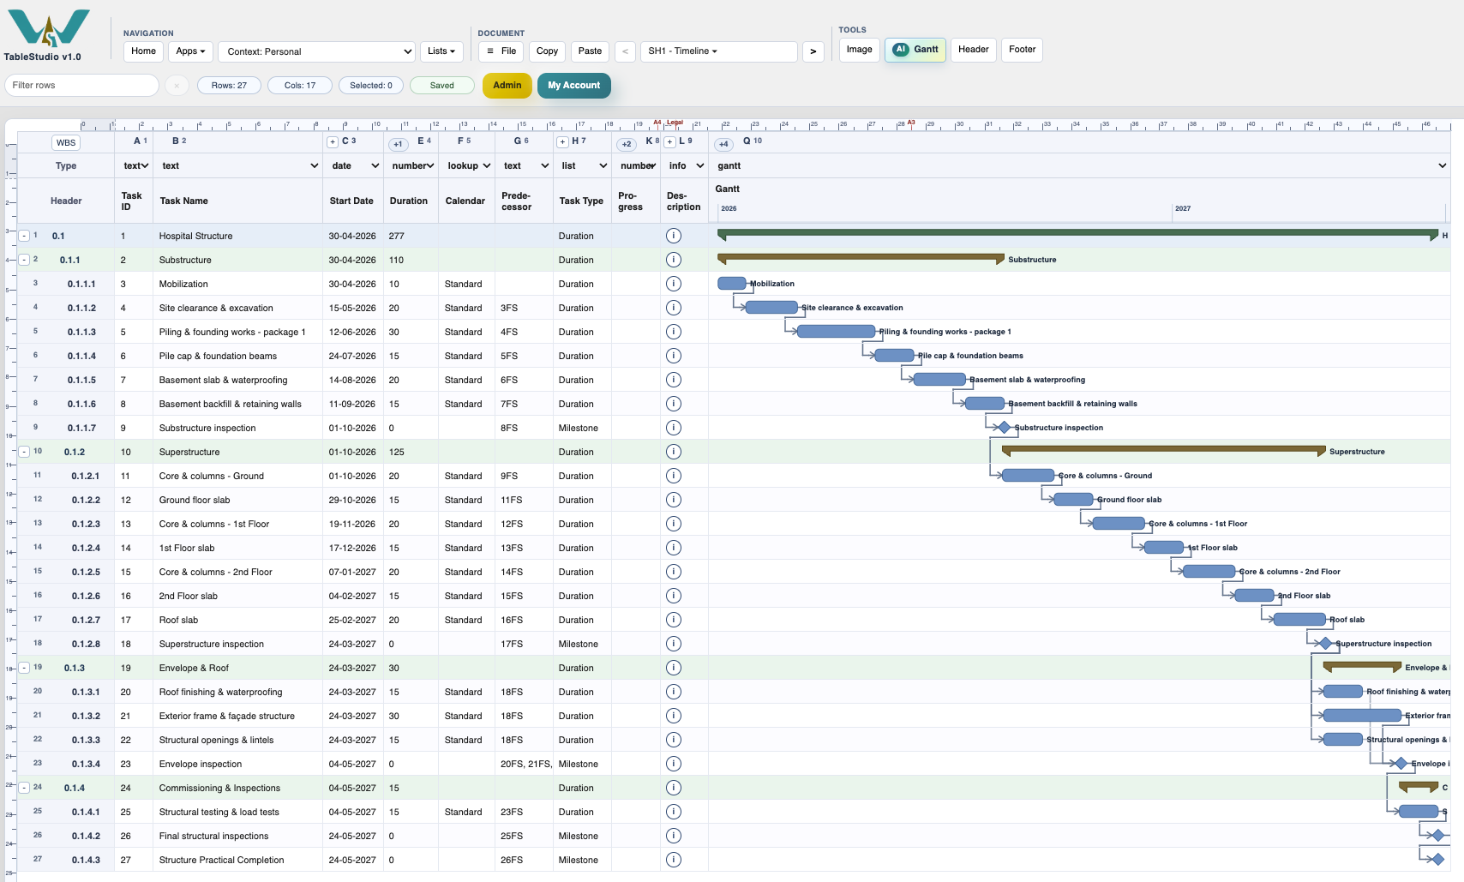
Task: Go to Home in navigation
Action: tap(143, 51)
